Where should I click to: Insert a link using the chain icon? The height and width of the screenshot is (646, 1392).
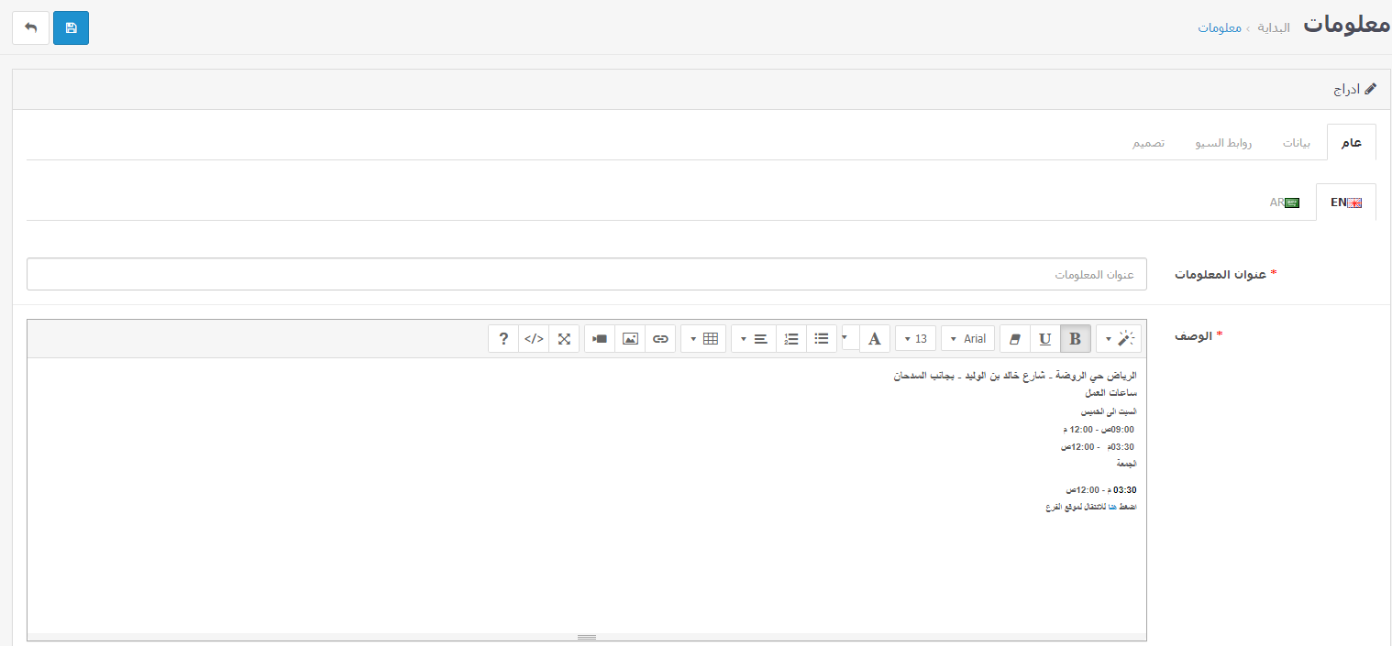(x=660, y=339)
